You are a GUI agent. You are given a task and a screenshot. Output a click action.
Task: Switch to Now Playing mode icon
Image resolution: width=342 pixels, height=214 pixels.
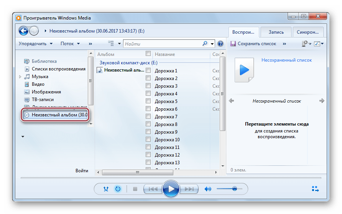pos(315,189)
